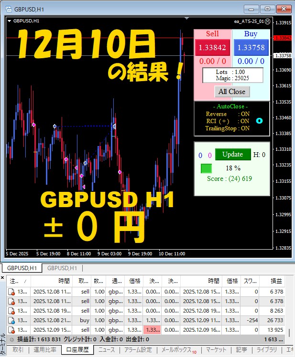Edit the Lots and Magic input box
295x357 pixels.
(x=233, y=75)
